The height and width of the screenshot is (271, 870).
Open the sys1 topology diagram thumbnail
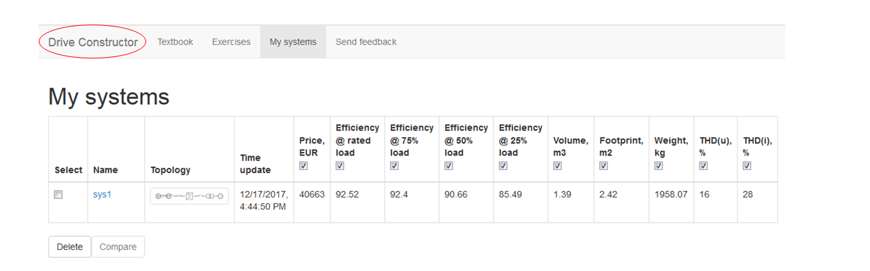click(x=190, y=196)
